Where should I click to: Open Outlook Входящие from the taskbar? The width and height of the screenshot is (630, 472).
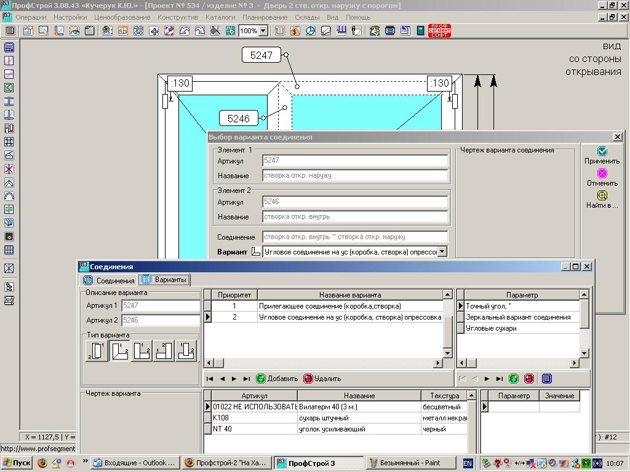coord(134,463)
